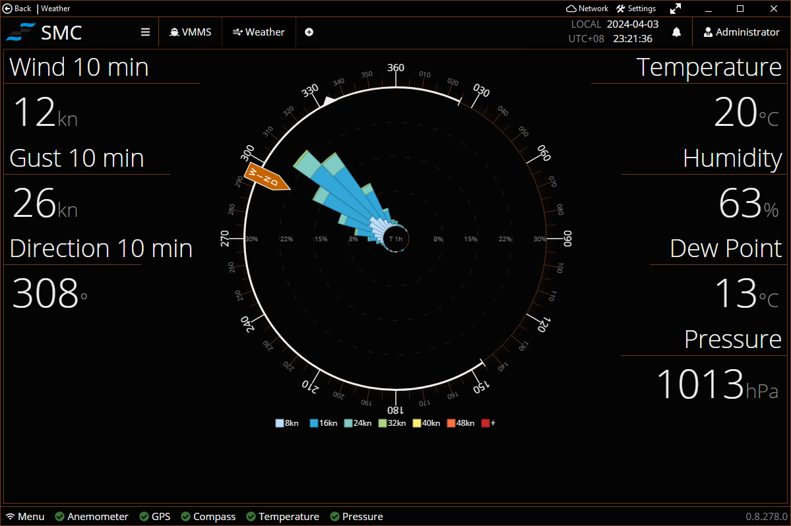Click the fullscreen expand icon

(676, 8)
